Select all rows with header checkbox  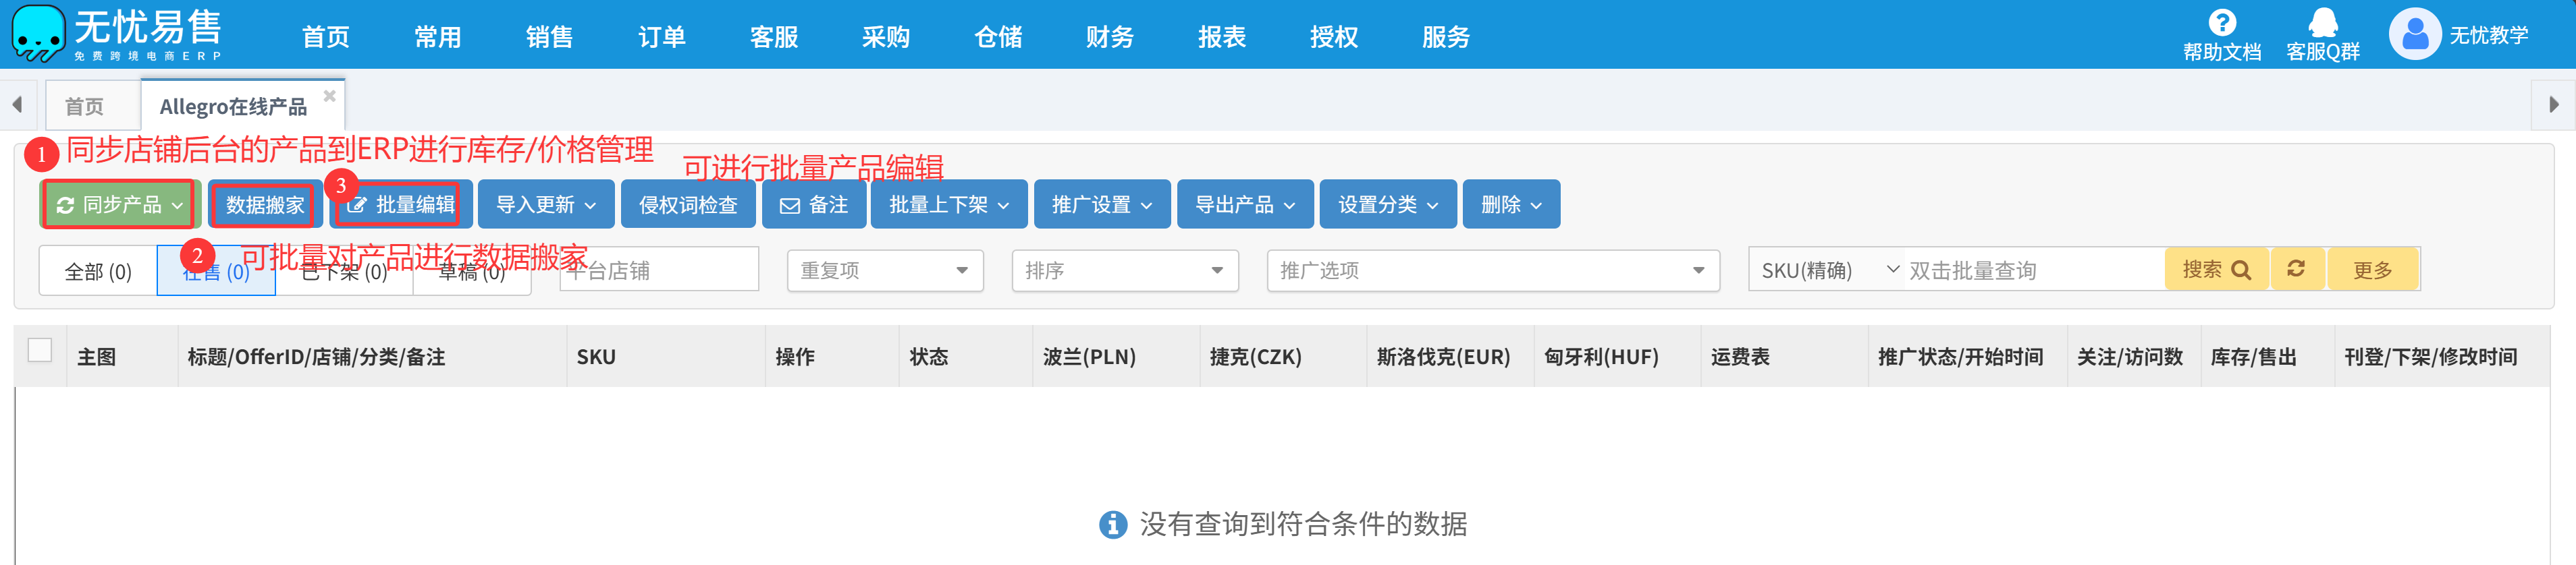(40, 351)
